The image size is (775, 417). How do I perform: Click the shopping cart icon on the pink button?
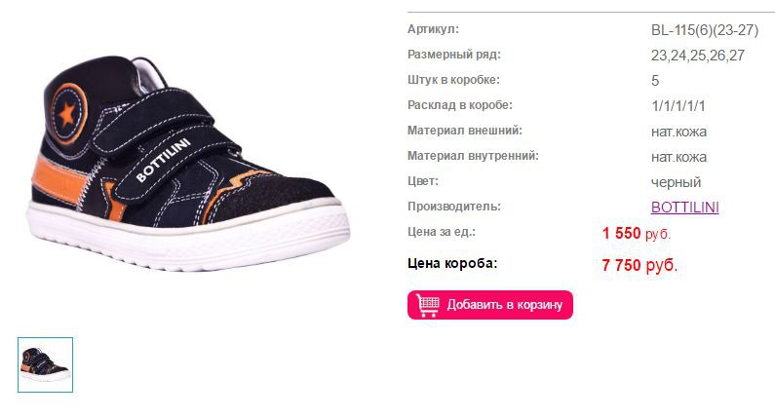click(428, 305)
